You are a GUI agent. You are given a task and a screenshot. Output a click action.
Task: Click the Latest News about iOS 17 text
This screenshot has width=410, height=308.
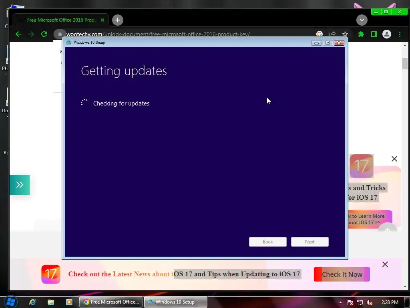coord(184,274)
